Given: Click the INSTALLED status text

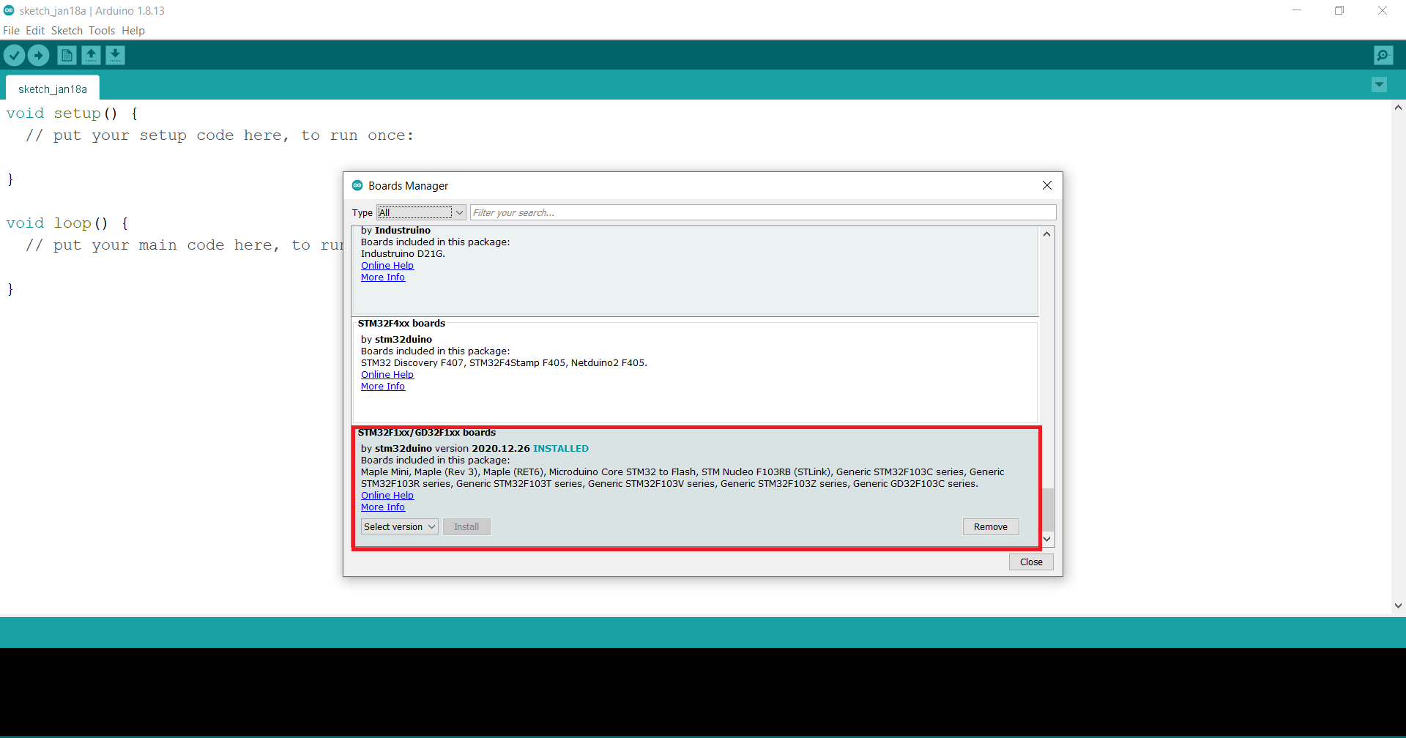Looking at the screenshot, I should click(561, 449).
